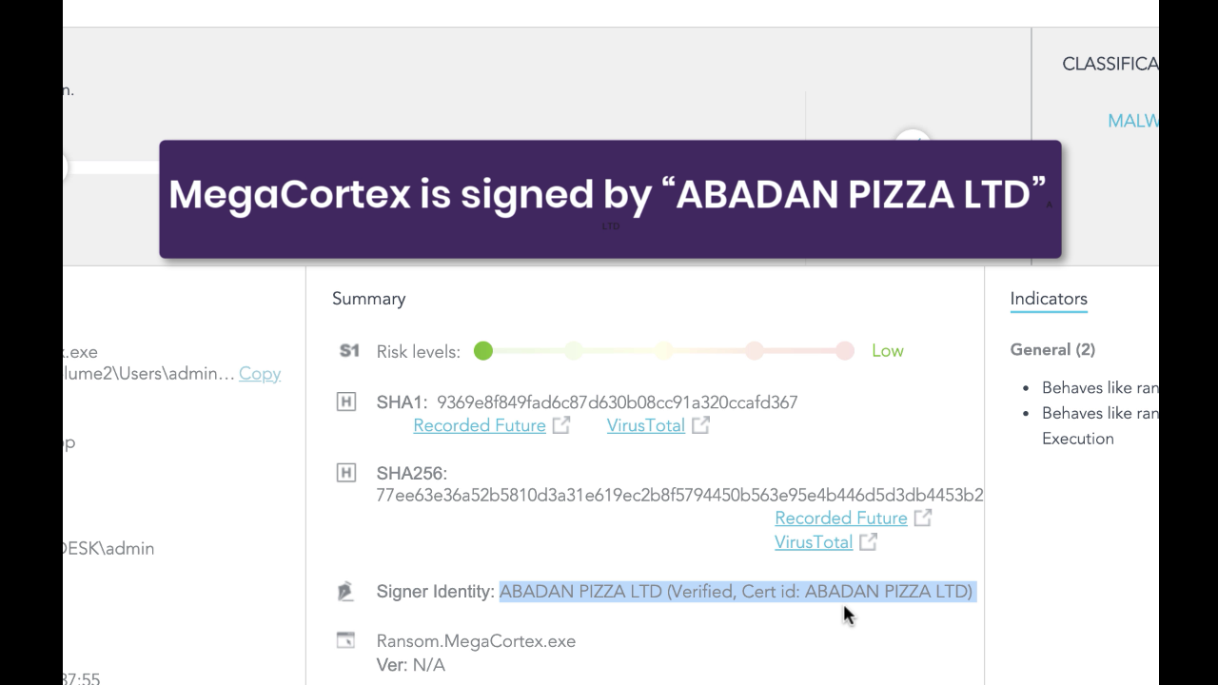1218x685 pixels.
Task: Click the green Low risk level dot
Action: (x=483, y=351)
